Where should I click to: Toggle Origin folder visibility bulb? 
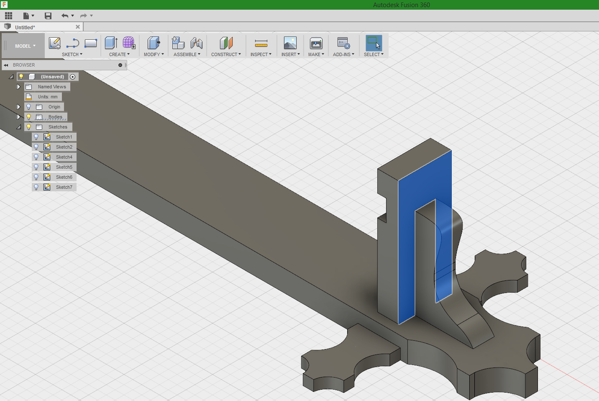[x=28, y=107]
